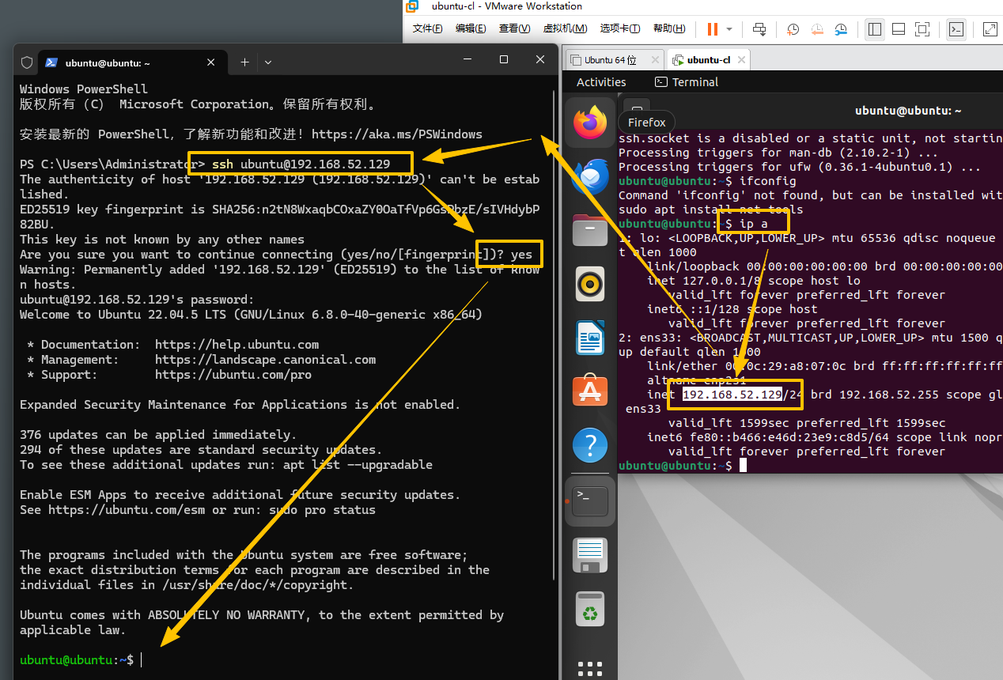The width and height of the screenshot is (1003, 680).
Task: Click the https://ubuntu.com/pro support link
Action: pyautogui.click(x=233, y=375)
